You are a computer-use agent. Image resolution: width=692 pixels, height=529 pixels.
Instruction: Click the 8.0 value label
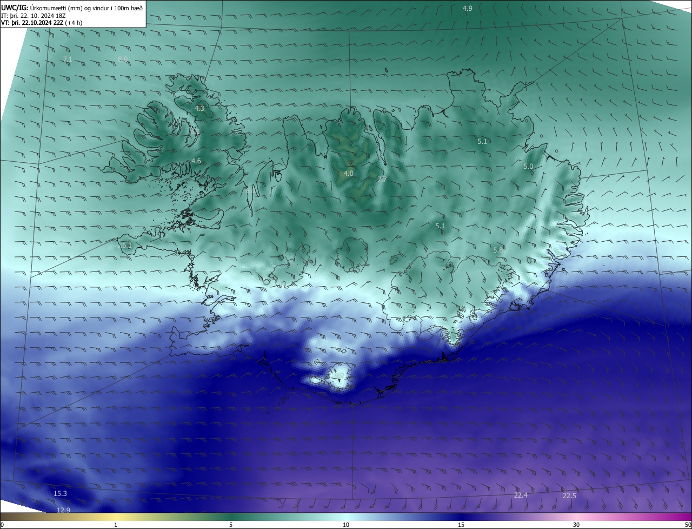(123, 59)
